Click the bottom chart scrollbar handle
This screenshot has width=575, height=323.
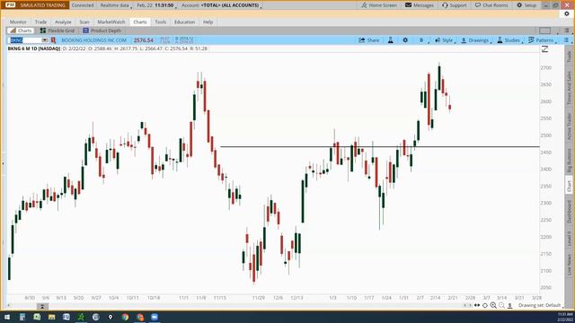tap(42, 306)
